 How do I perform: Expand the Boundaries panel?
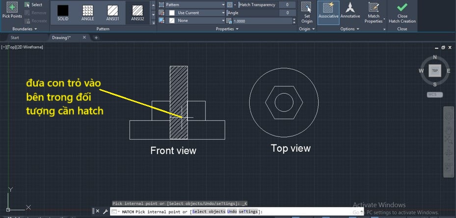25,29
